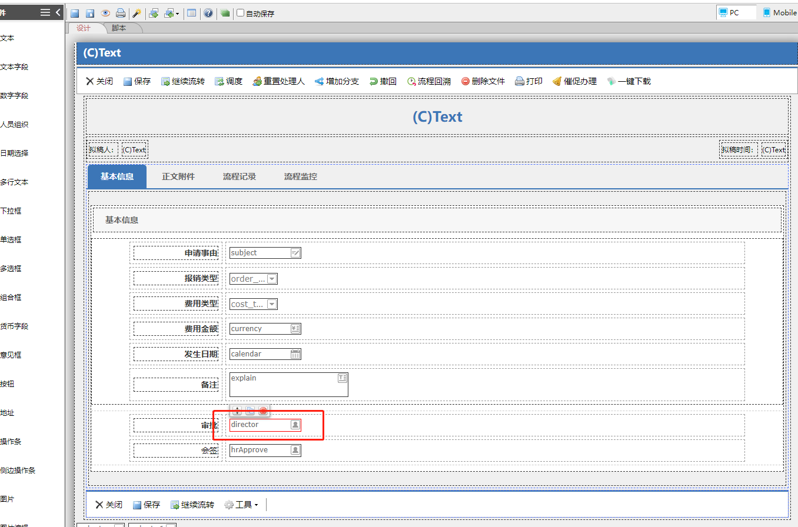Click 保存 left of the 调度 button
798x527 pixels.
(x=137, y=81)
